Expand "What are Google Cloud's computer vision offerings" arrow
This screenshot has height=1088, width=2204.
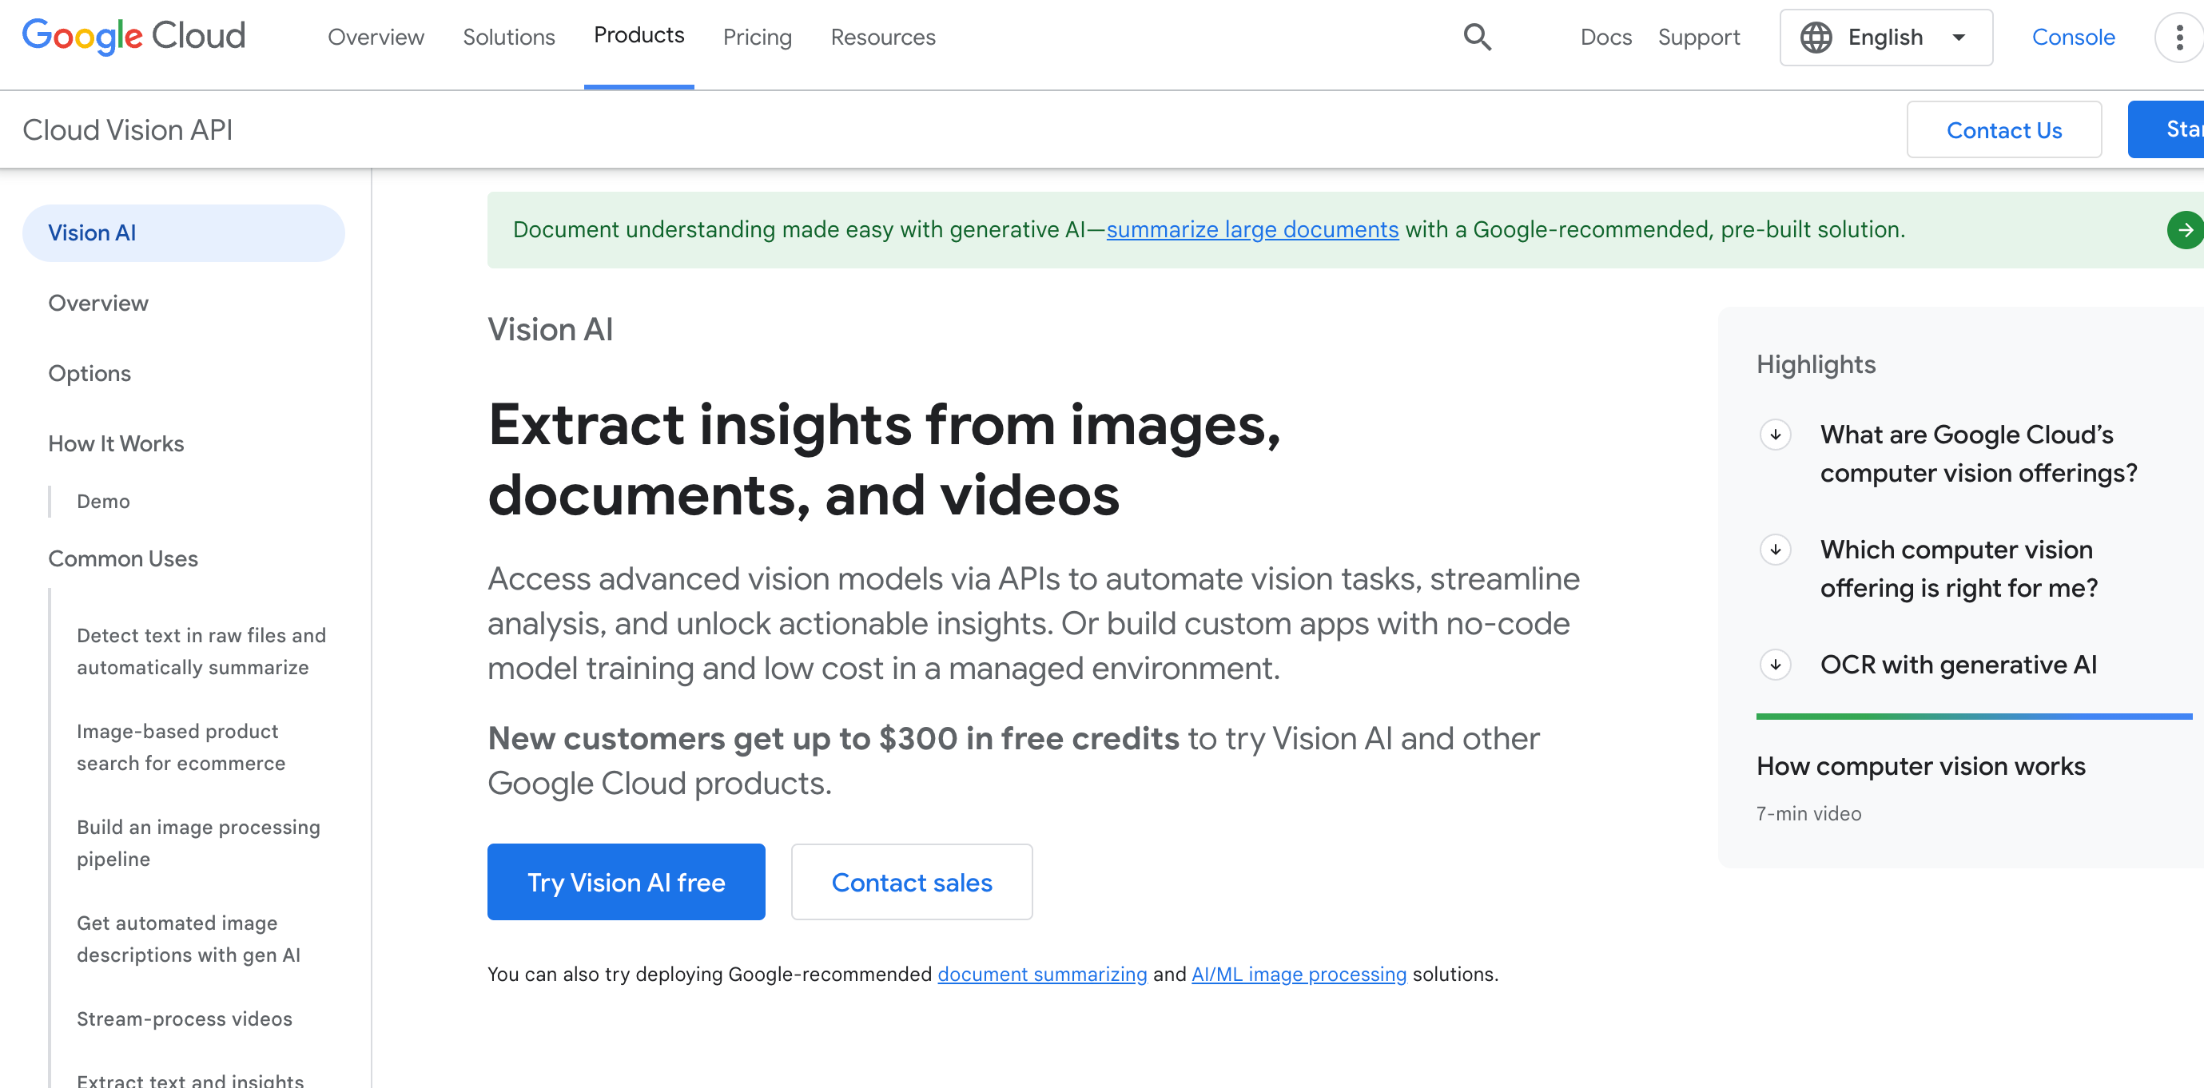click(1776, 435)
